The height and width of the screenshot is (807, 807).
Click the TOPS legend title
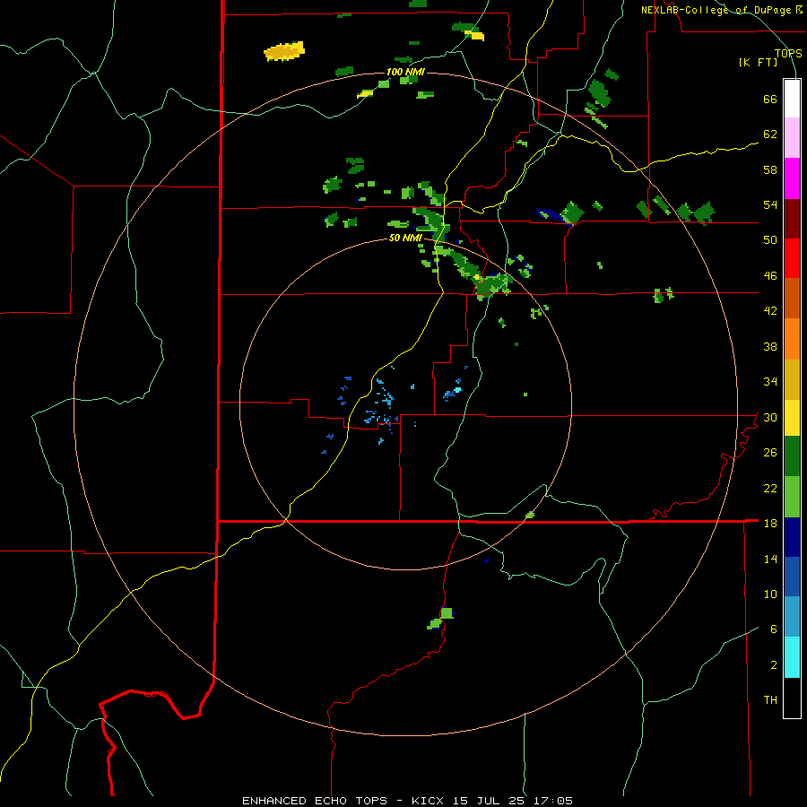pos(788,53)
